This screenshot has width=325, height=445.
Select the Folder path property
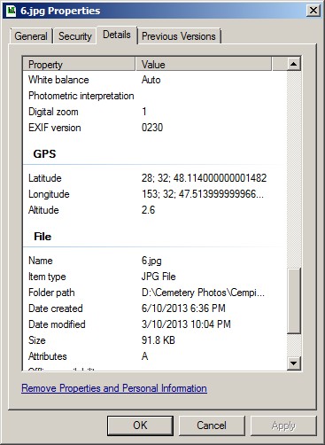point(51,293)
